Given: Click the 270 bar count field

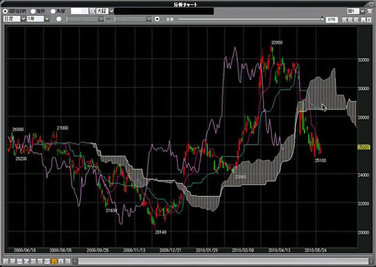Looking at the screenshot, I should click(332, 19).
